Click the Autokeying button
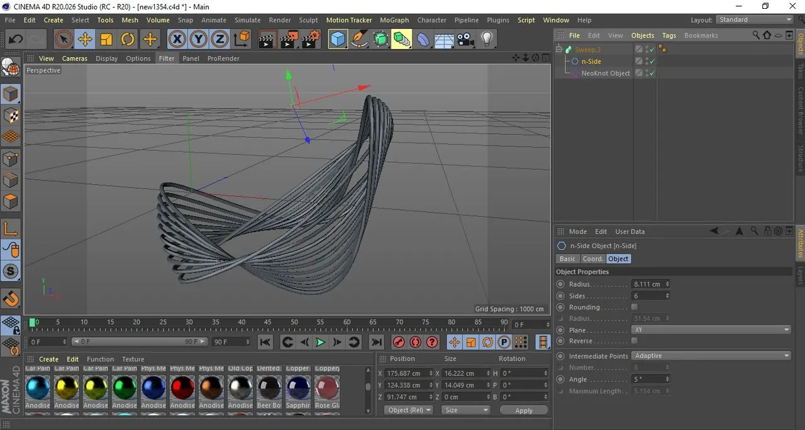The height and width of the screenshot is (430, 805). (415, 342)
